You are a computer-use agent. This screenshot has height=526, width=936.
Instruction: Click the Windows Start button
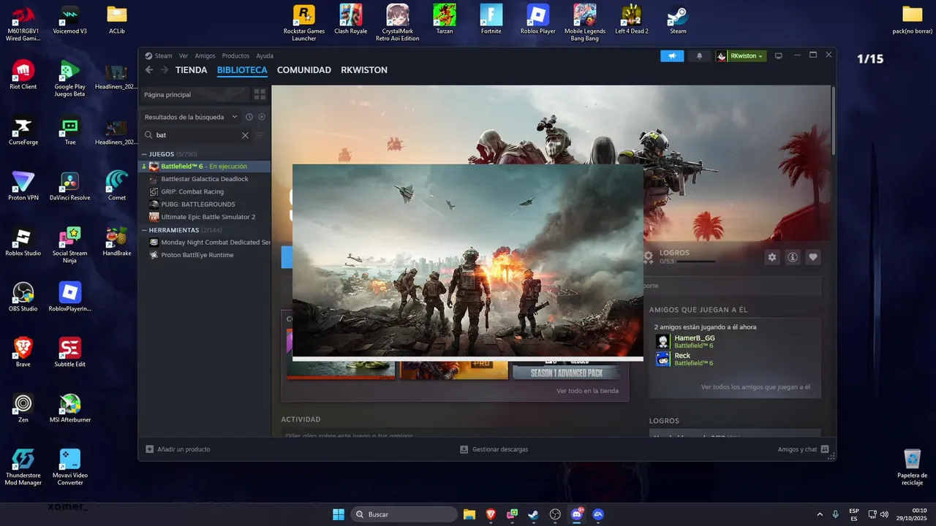[339, 514]
